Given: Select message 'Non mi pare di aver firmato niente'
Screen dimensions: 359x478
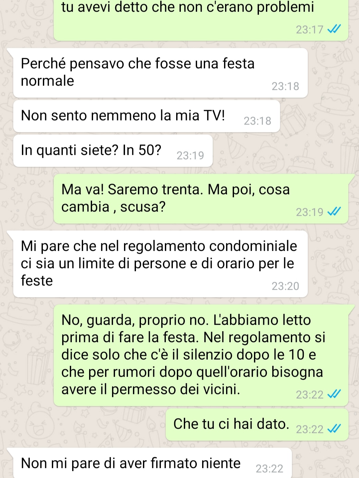Looking at the screenshot, I should coord(153,463).
